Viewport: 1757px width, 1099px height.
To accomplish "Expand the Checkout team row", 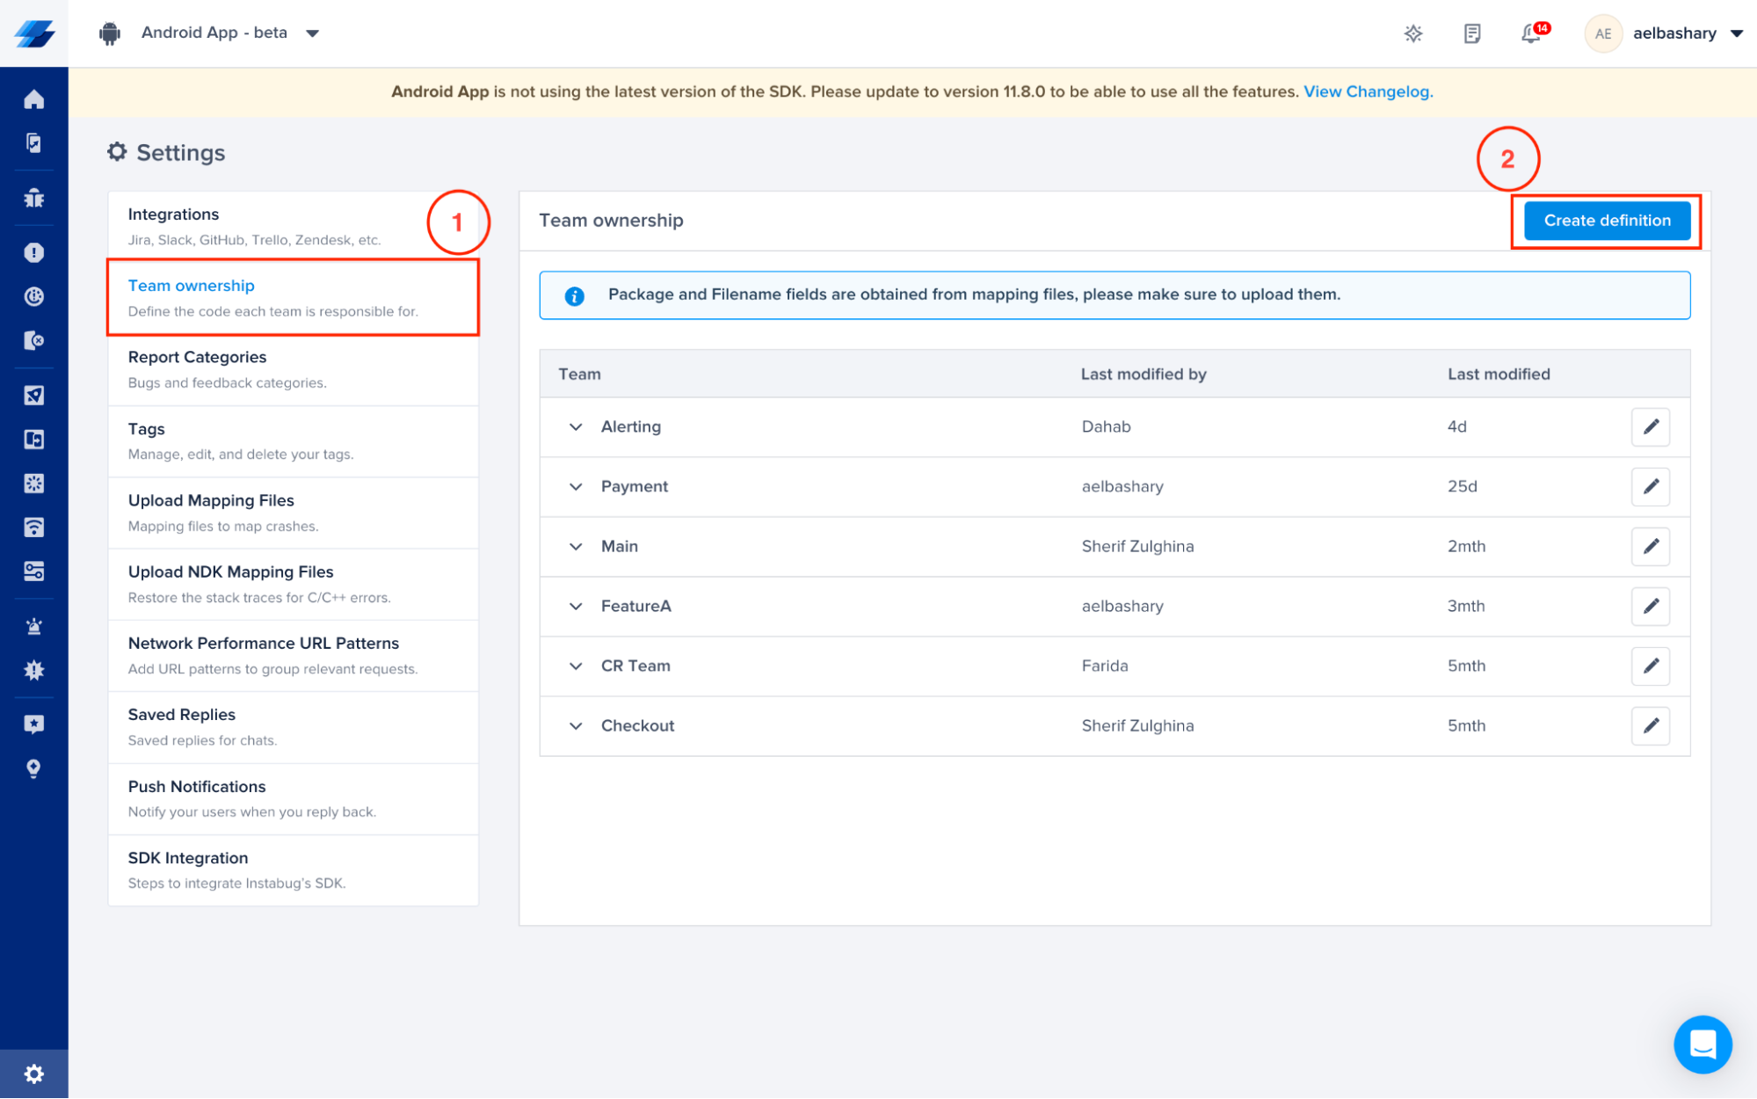I will (x=576, y=725).
